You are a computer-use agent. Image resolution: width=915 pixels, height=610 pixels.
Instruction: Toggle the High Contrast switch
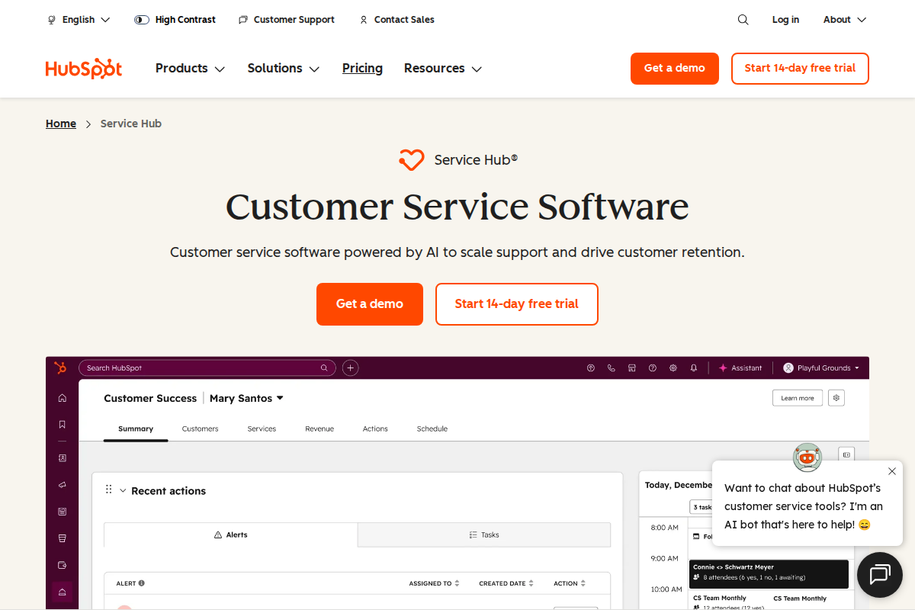pos(142,20)
